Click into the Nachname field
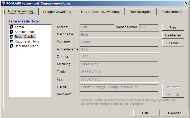 click(119, 35)
